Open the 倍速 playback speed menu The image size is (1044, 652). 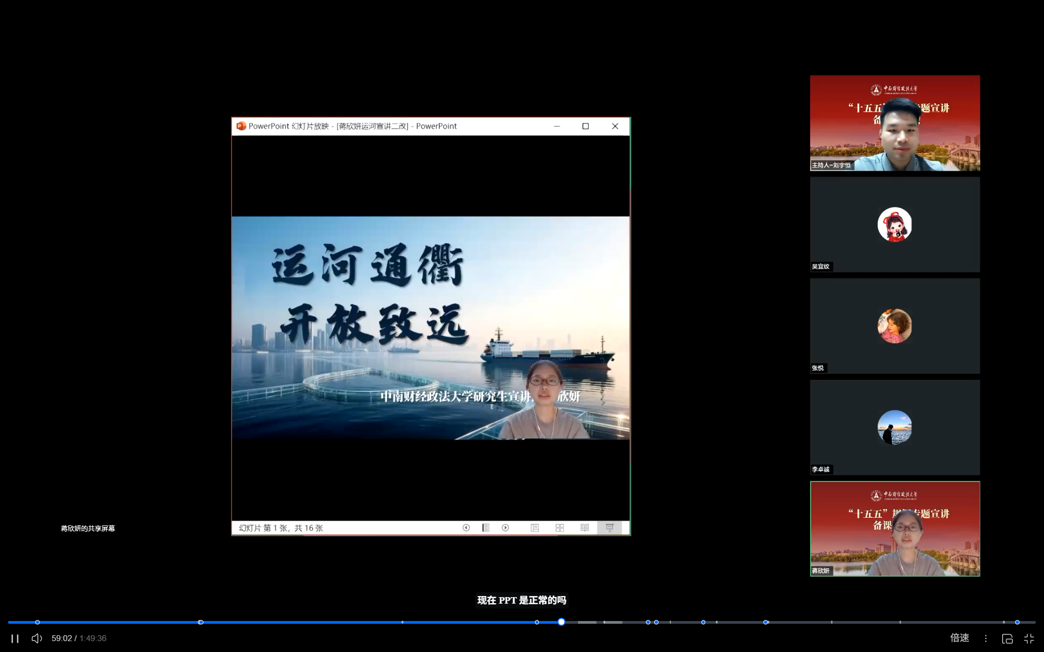[x=959, y=638]
